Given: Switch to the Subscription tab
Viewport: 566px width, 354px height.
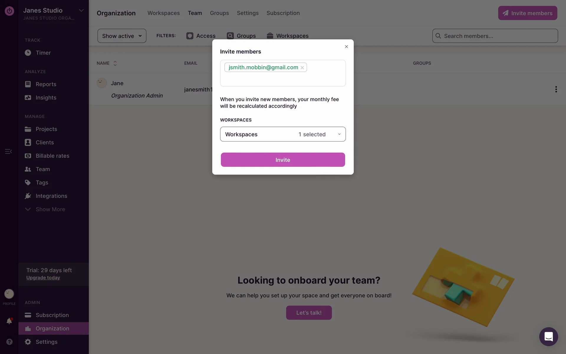Looking at the screenshot, I should tap(283, 13).
